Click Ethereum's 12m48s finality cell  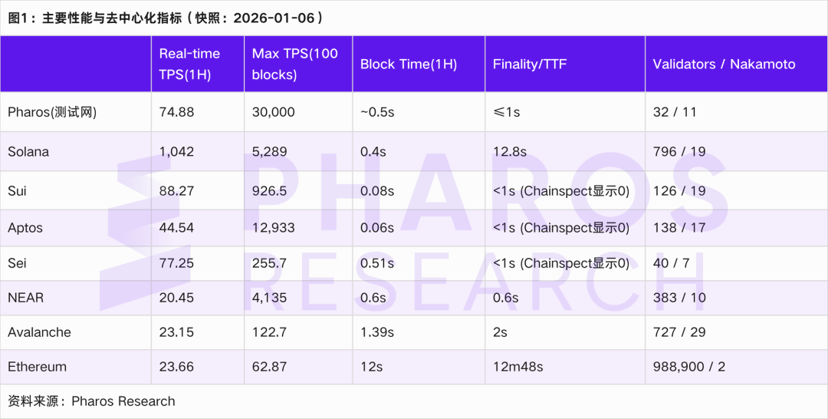[517, 367]
